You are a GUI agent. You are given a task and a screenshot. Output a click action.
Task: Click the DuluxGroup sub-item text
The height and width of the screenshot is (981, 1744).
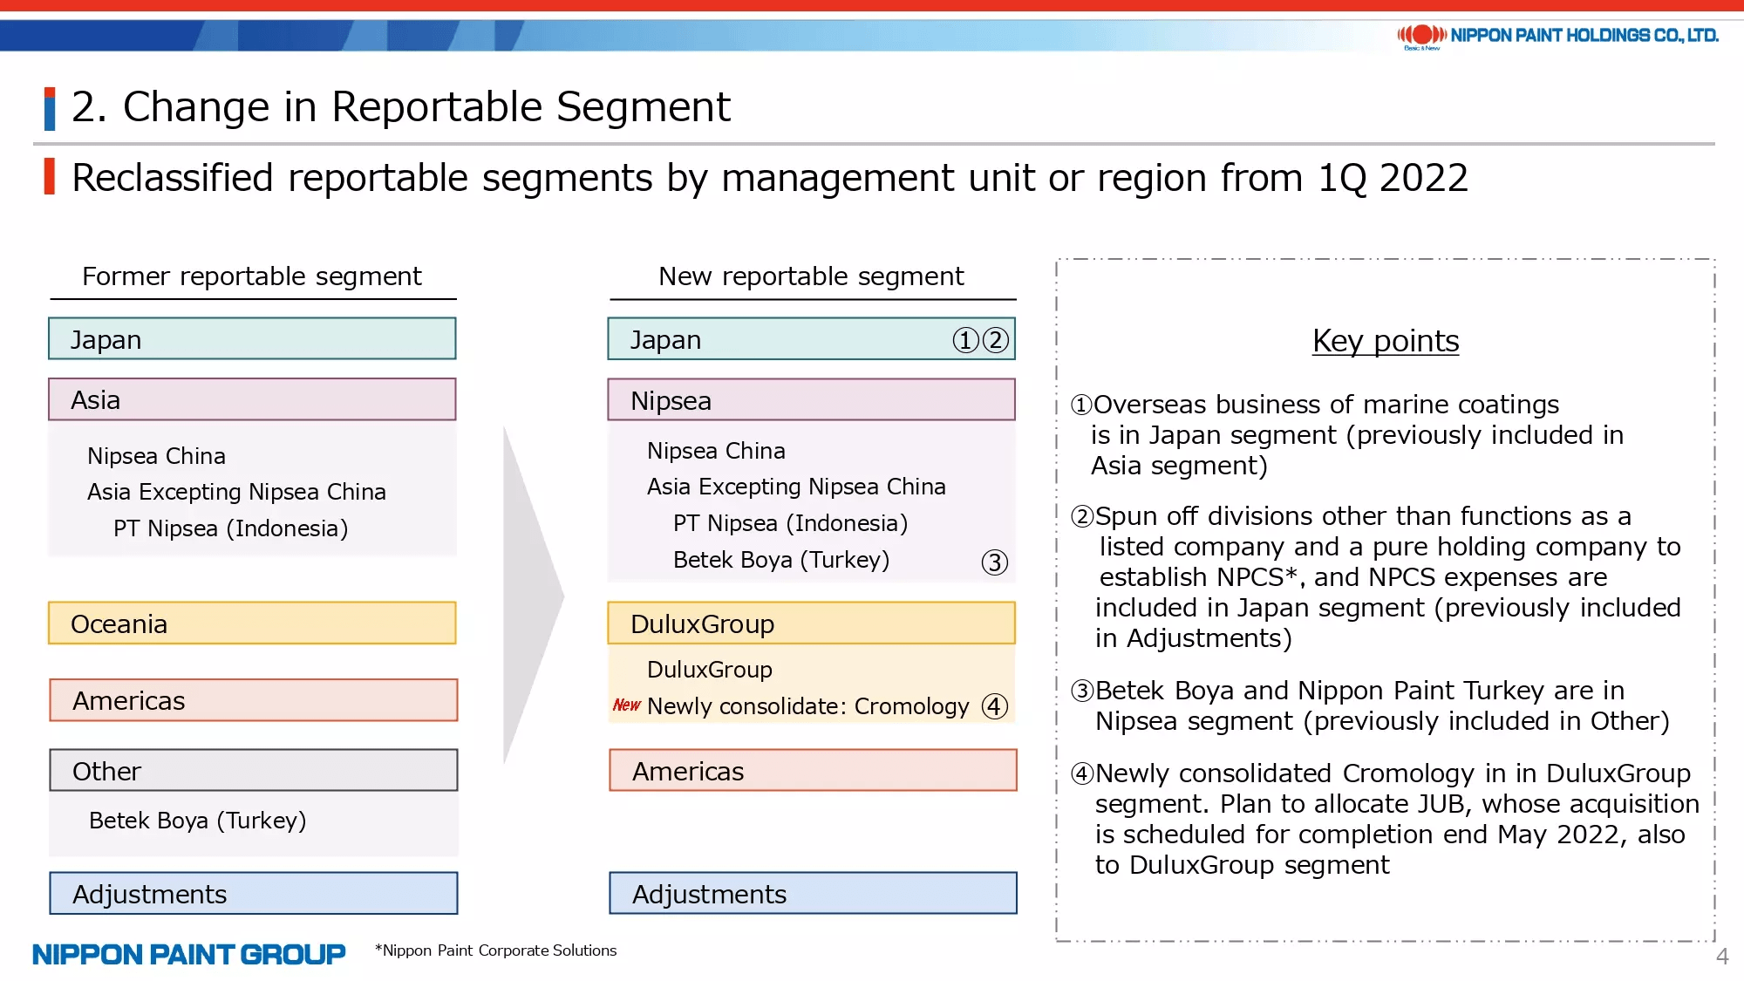pos(710,670)
